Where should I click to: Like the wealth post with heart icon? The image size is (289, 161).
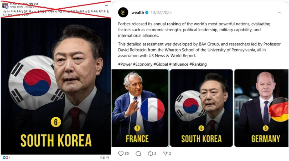click(x=121, y=153)
